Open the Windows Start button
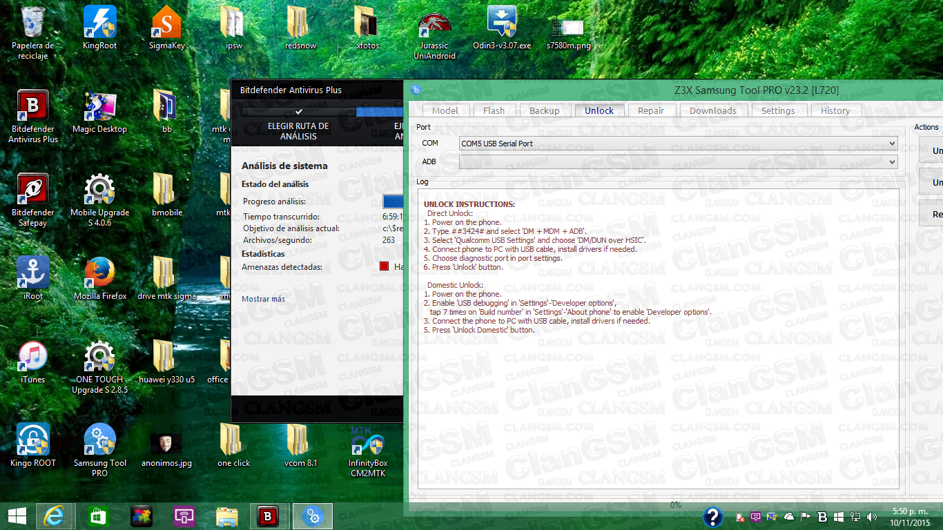This screenshot has width=943, height=530. [x=17, y=516]
